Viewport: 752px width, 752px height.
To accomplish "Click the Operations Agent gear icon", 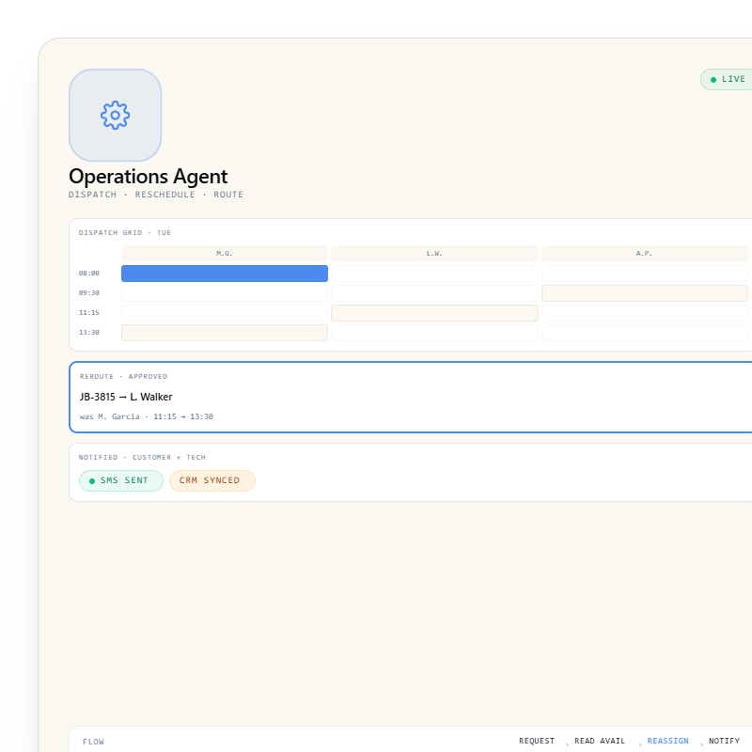I will pyautogui.click(x=115, y=115).
